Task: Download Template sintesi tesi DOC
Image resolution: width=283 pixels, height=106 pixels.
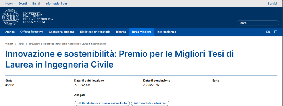Action: 150,103
